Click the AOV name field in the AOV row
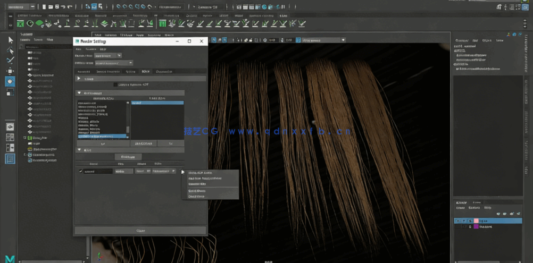The width and height of the screenshot is (533, 263). 97,171
